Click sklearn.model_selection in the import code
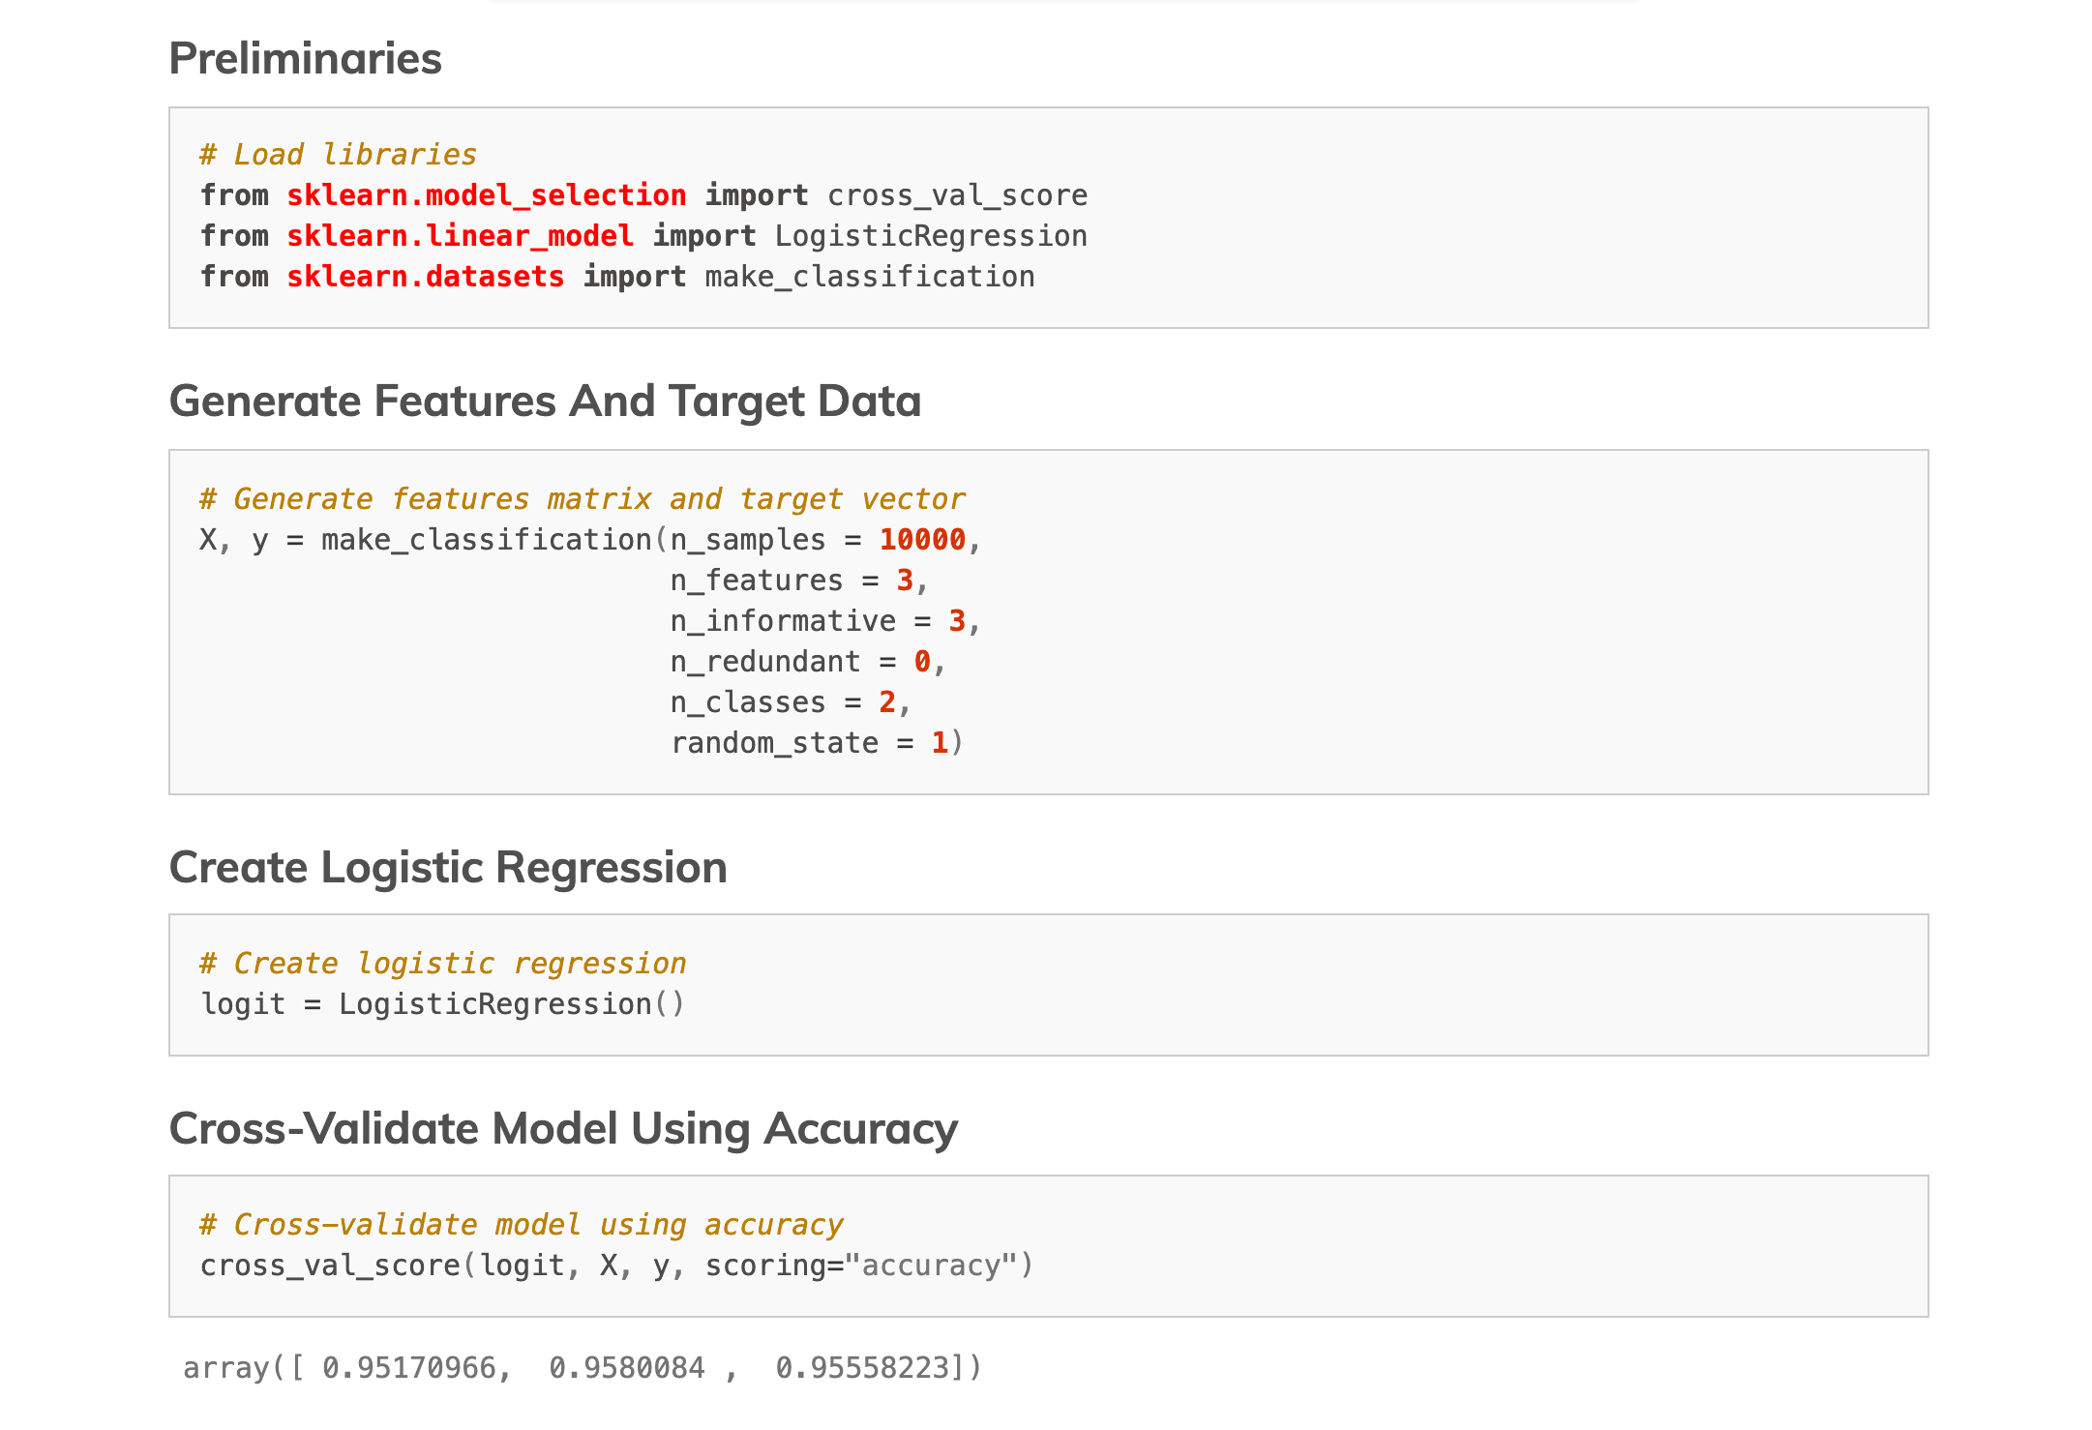 coord(487,195)
